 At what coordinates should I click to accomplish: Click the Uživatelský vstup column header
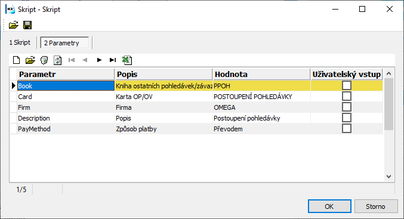(347, 74)
